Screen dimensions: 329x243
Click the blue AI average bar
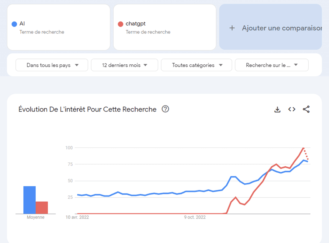(x=29, y=200)
